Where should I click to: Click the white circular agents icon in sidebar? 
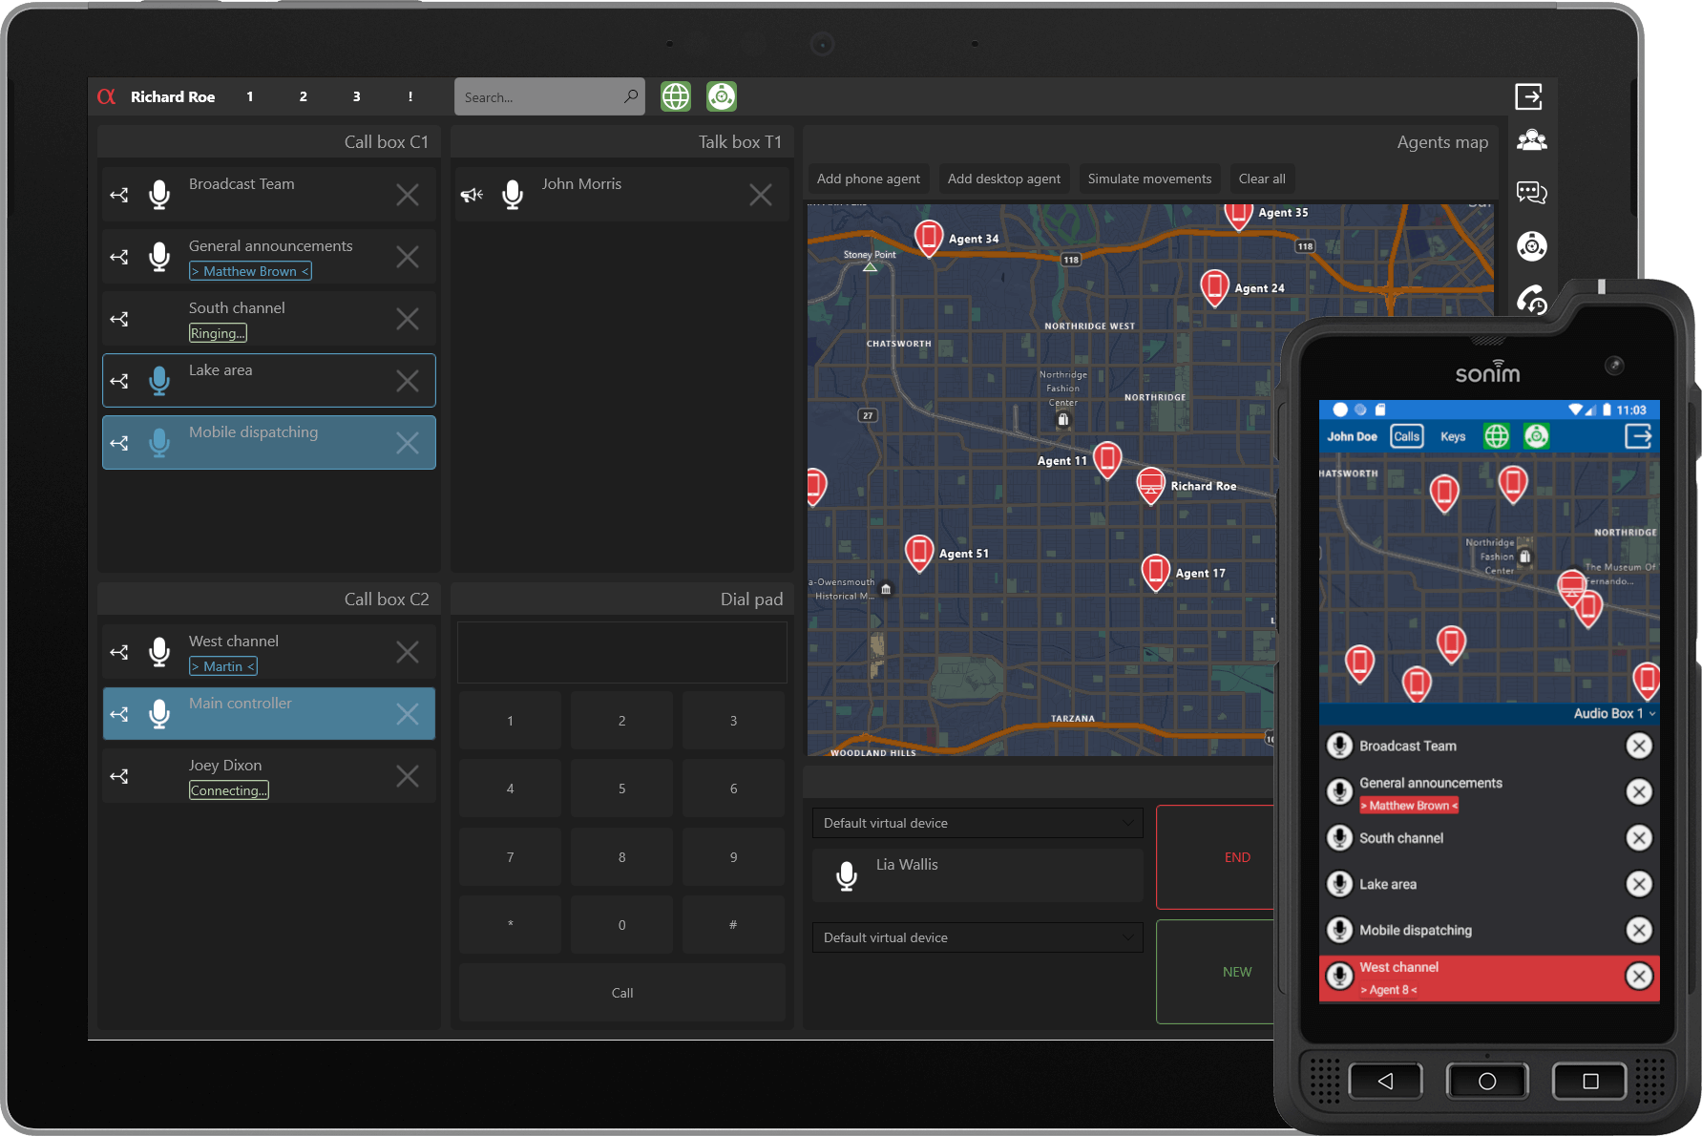point(1532,246)
